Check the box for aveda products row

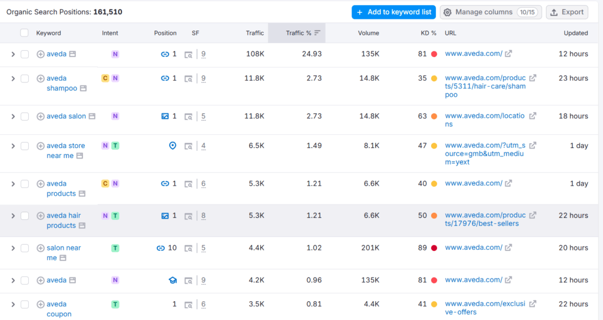pyautogui.click(x=25, y=184)
